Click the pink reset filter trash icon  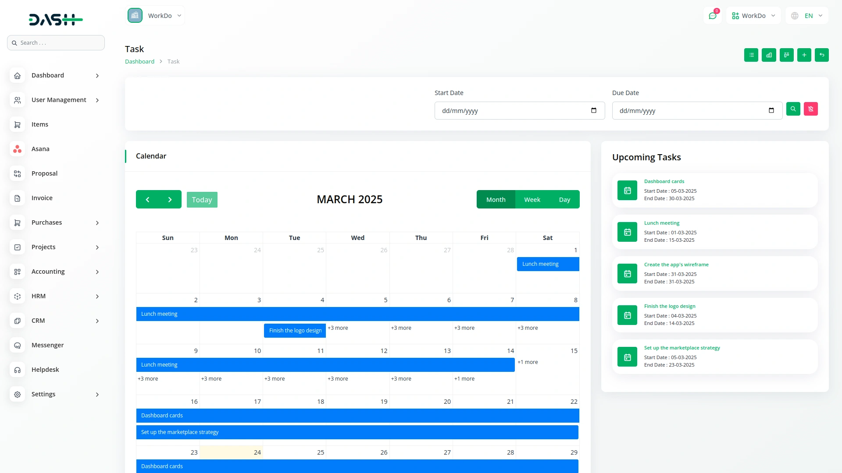(811, 109)
